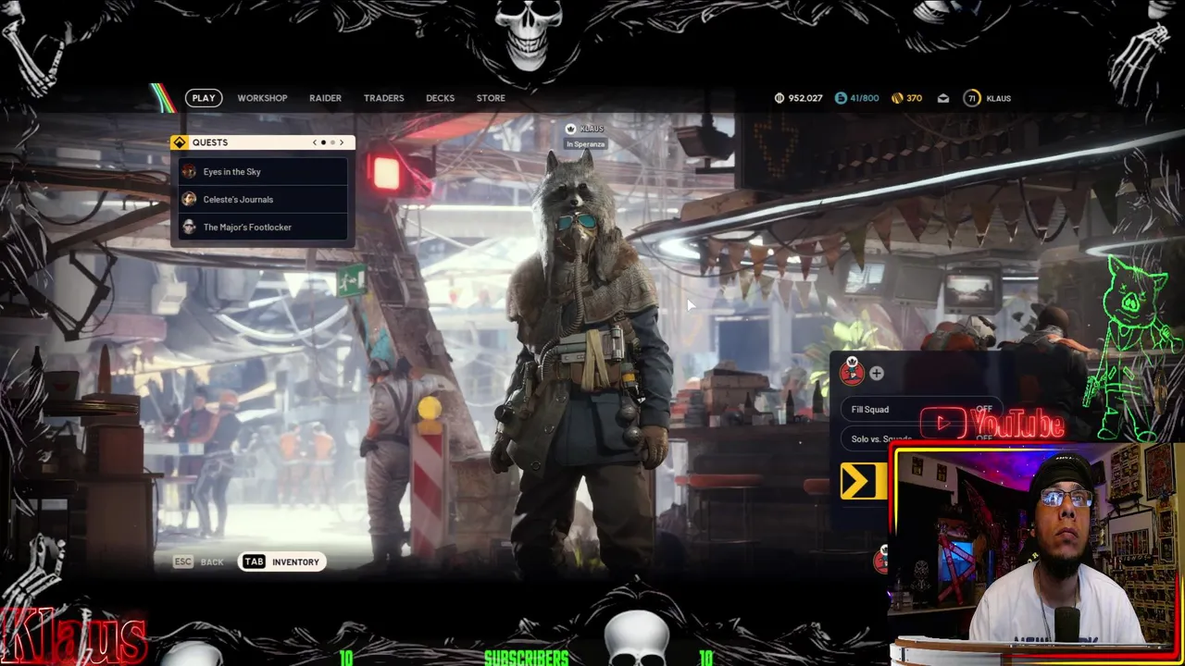The image size is (1185, 666).
Task: Click the Subscribers counter label at bottom
Action: (526, 658)
